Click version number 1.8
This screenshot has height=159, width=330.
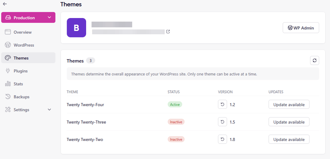(232, 139)
